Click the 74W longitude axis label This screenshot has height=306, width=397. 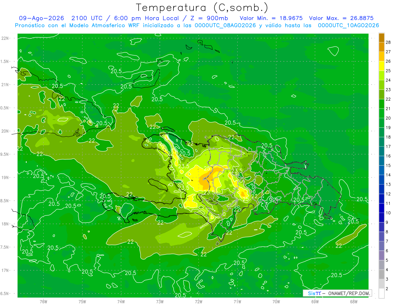point(121,302)
